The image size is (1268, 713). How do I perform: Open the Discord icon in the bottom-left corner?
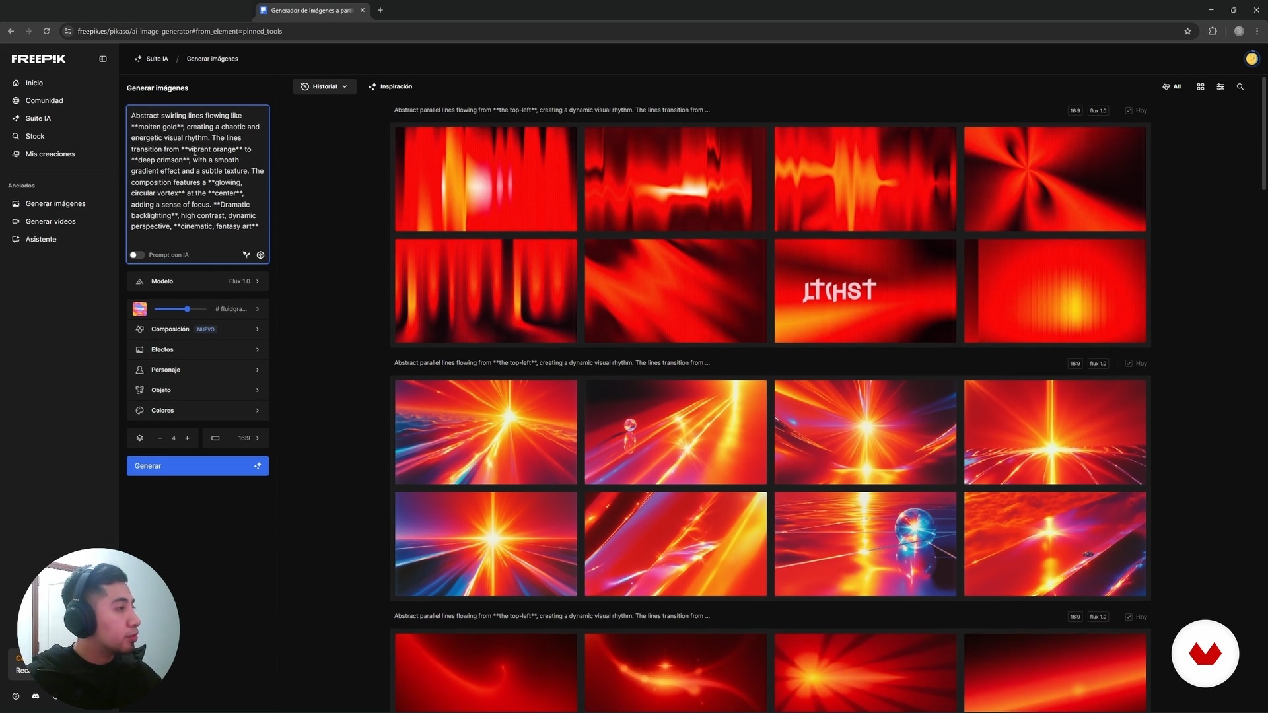pyautogui.click(x=36, y=696)
